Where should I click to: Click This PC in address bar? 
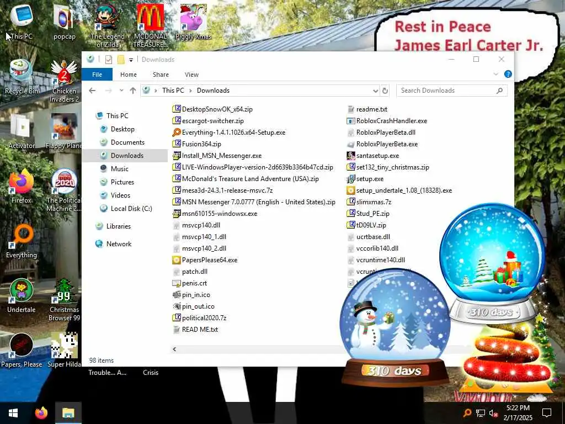tap(173, 91)
